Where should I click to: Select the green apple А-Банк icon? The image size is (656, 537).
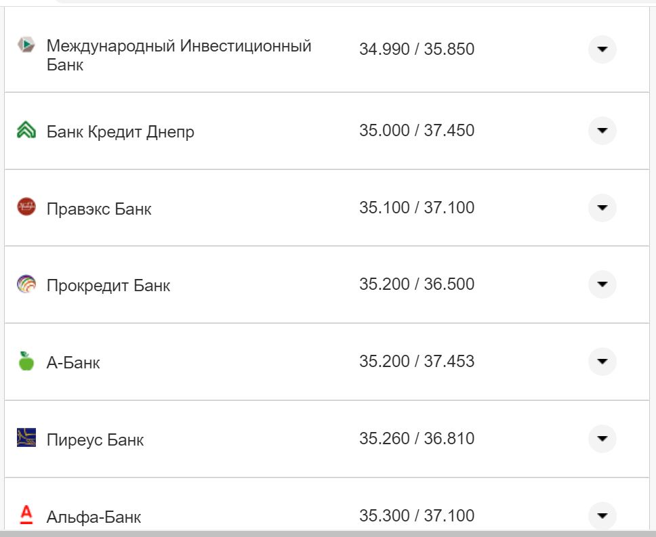coord(25,362)
